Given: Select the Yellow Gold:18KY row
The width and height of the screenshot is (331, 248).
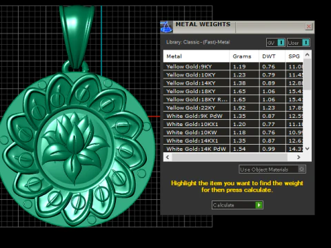Looking at the screenshot, I should click(233, 92).
